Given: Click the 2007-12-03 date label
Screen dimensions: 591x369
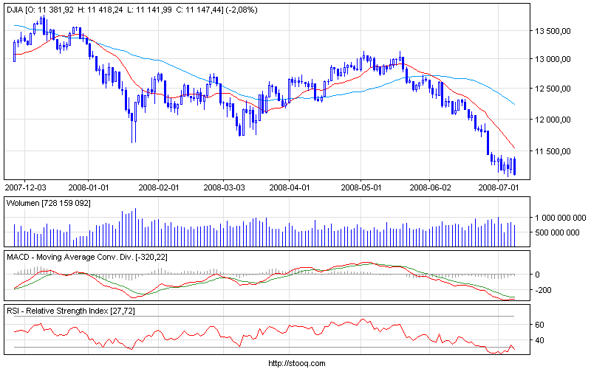Looking at the screenshot, I should 25,187.
